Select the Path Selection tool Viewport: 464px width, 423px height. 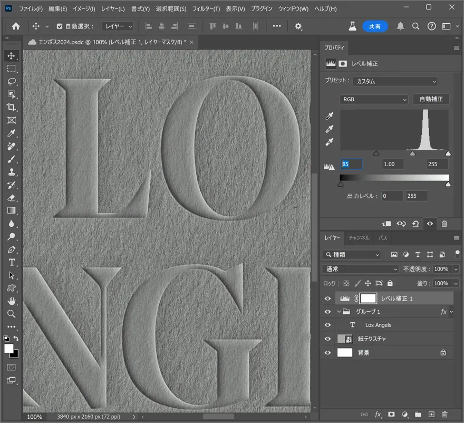pos(11,275)
